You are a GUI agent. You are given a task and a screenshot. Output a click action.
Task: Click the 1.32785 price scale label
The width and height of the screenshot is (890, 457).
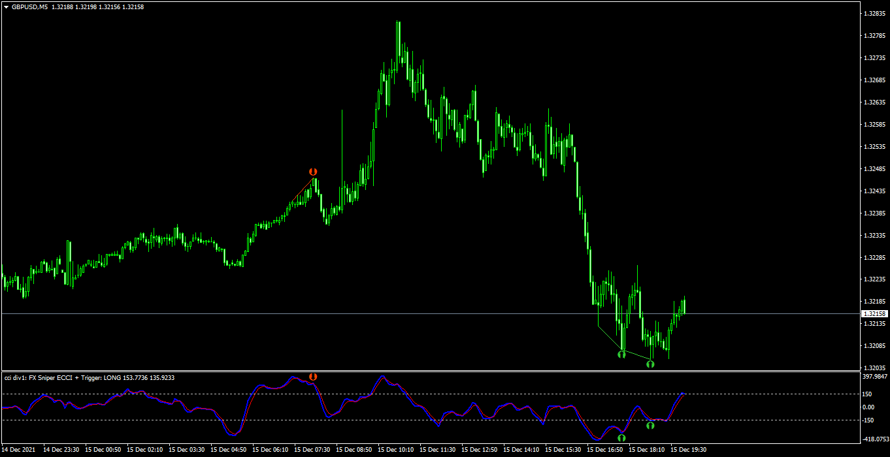[874, 35]
